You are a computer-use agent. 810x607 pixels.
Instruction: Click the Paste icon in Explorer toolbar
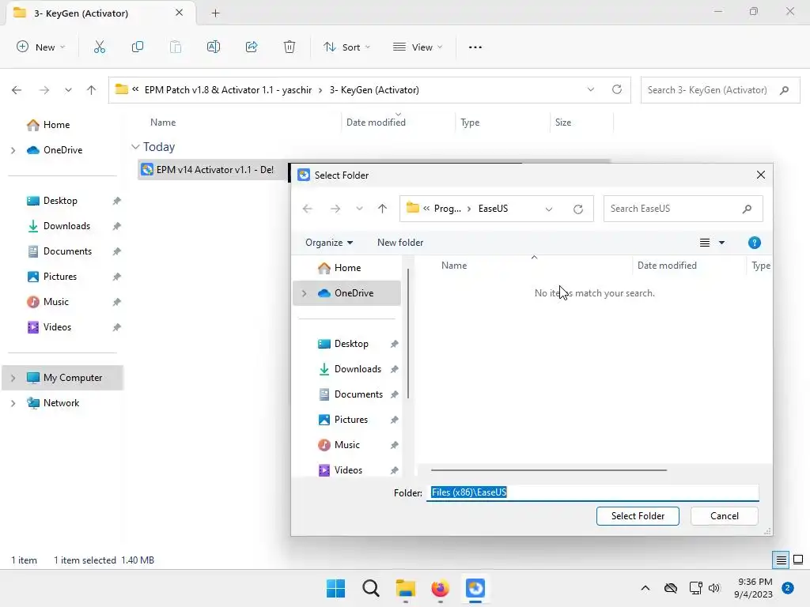(176, 47)
